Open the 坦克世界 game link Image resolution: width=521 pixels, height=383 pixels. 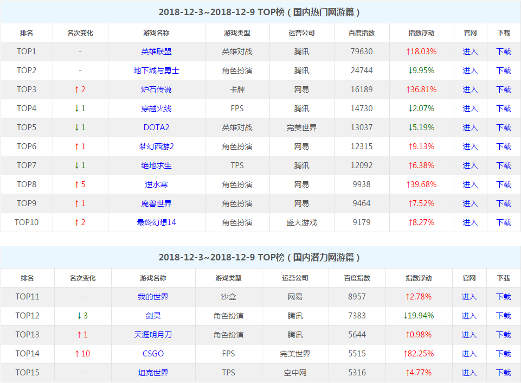[x=153, y=372]
